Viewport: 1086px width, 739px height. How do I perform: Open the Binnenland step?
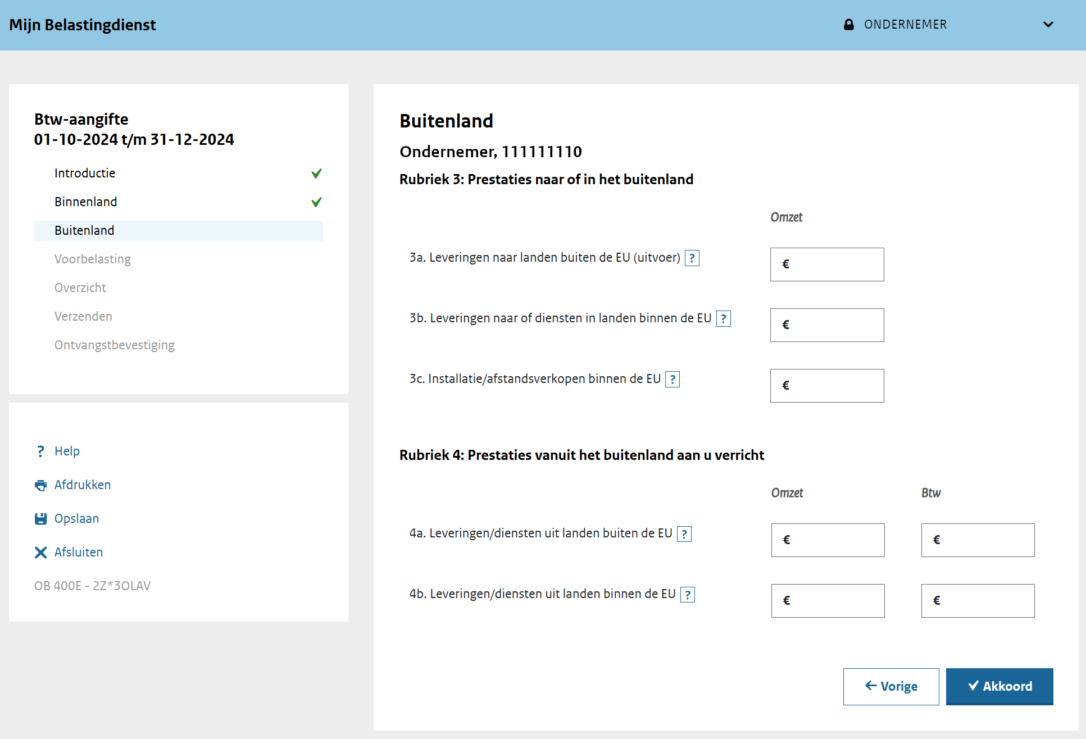point(85,202)
